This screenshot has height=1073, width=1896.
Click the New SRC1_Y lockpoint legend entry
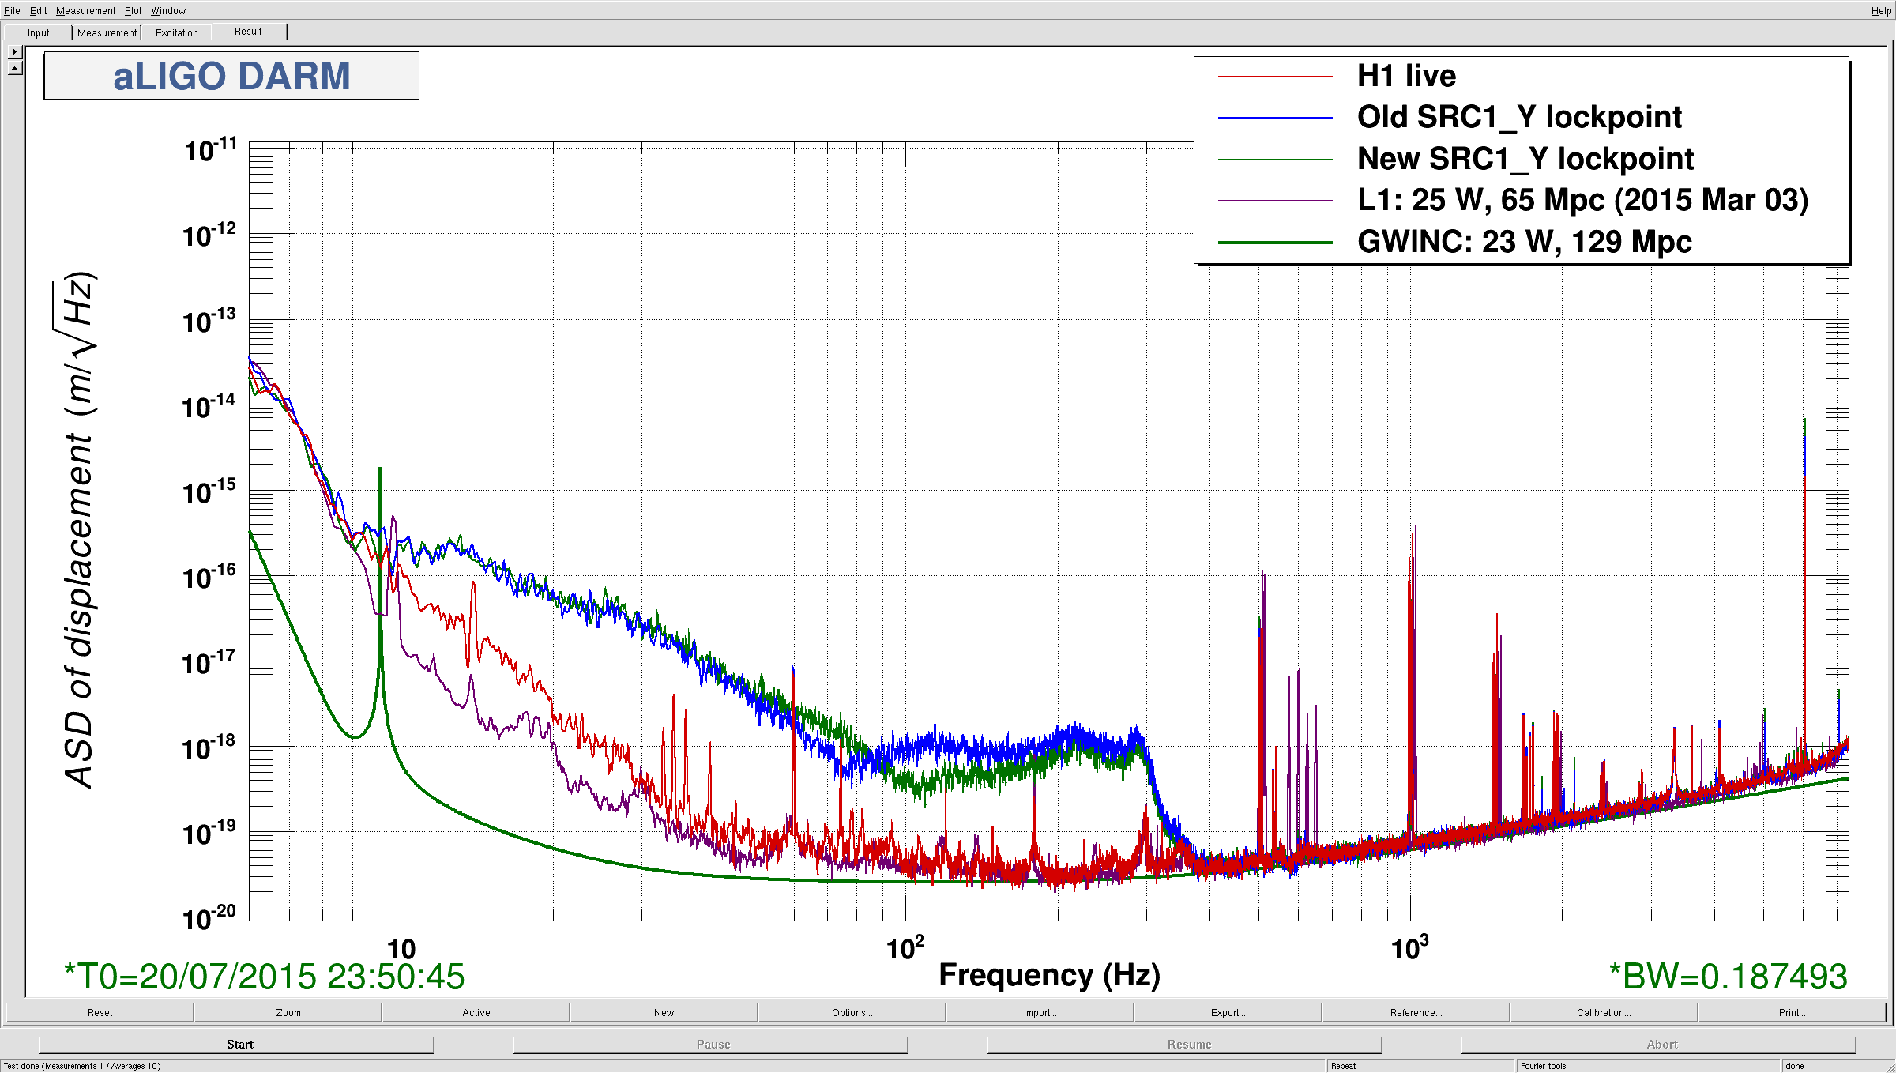coord(1525,159)
